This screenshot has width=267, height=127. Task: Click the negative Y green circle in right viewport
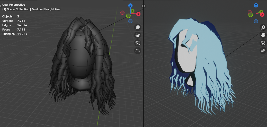(x=251, y=15)
